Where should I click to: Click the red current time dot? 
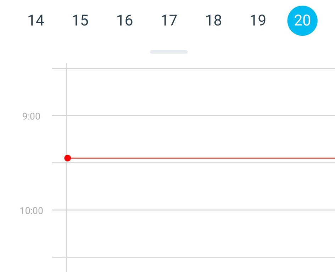point(67,157)
